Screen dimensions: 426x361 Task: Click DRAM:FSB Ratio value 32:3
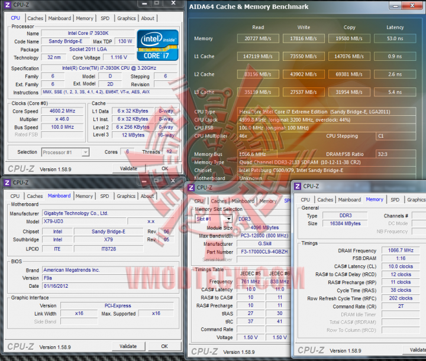click(396, 154)
